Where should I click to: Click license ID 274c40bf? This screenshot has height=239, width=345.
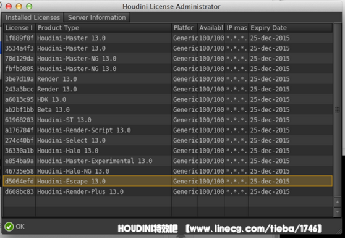19,140
